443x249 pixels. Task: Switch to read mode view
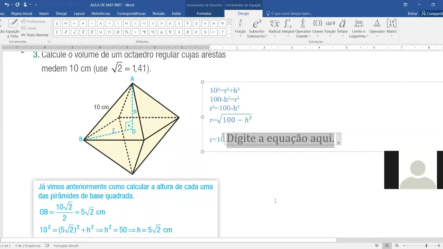[377, 246]
